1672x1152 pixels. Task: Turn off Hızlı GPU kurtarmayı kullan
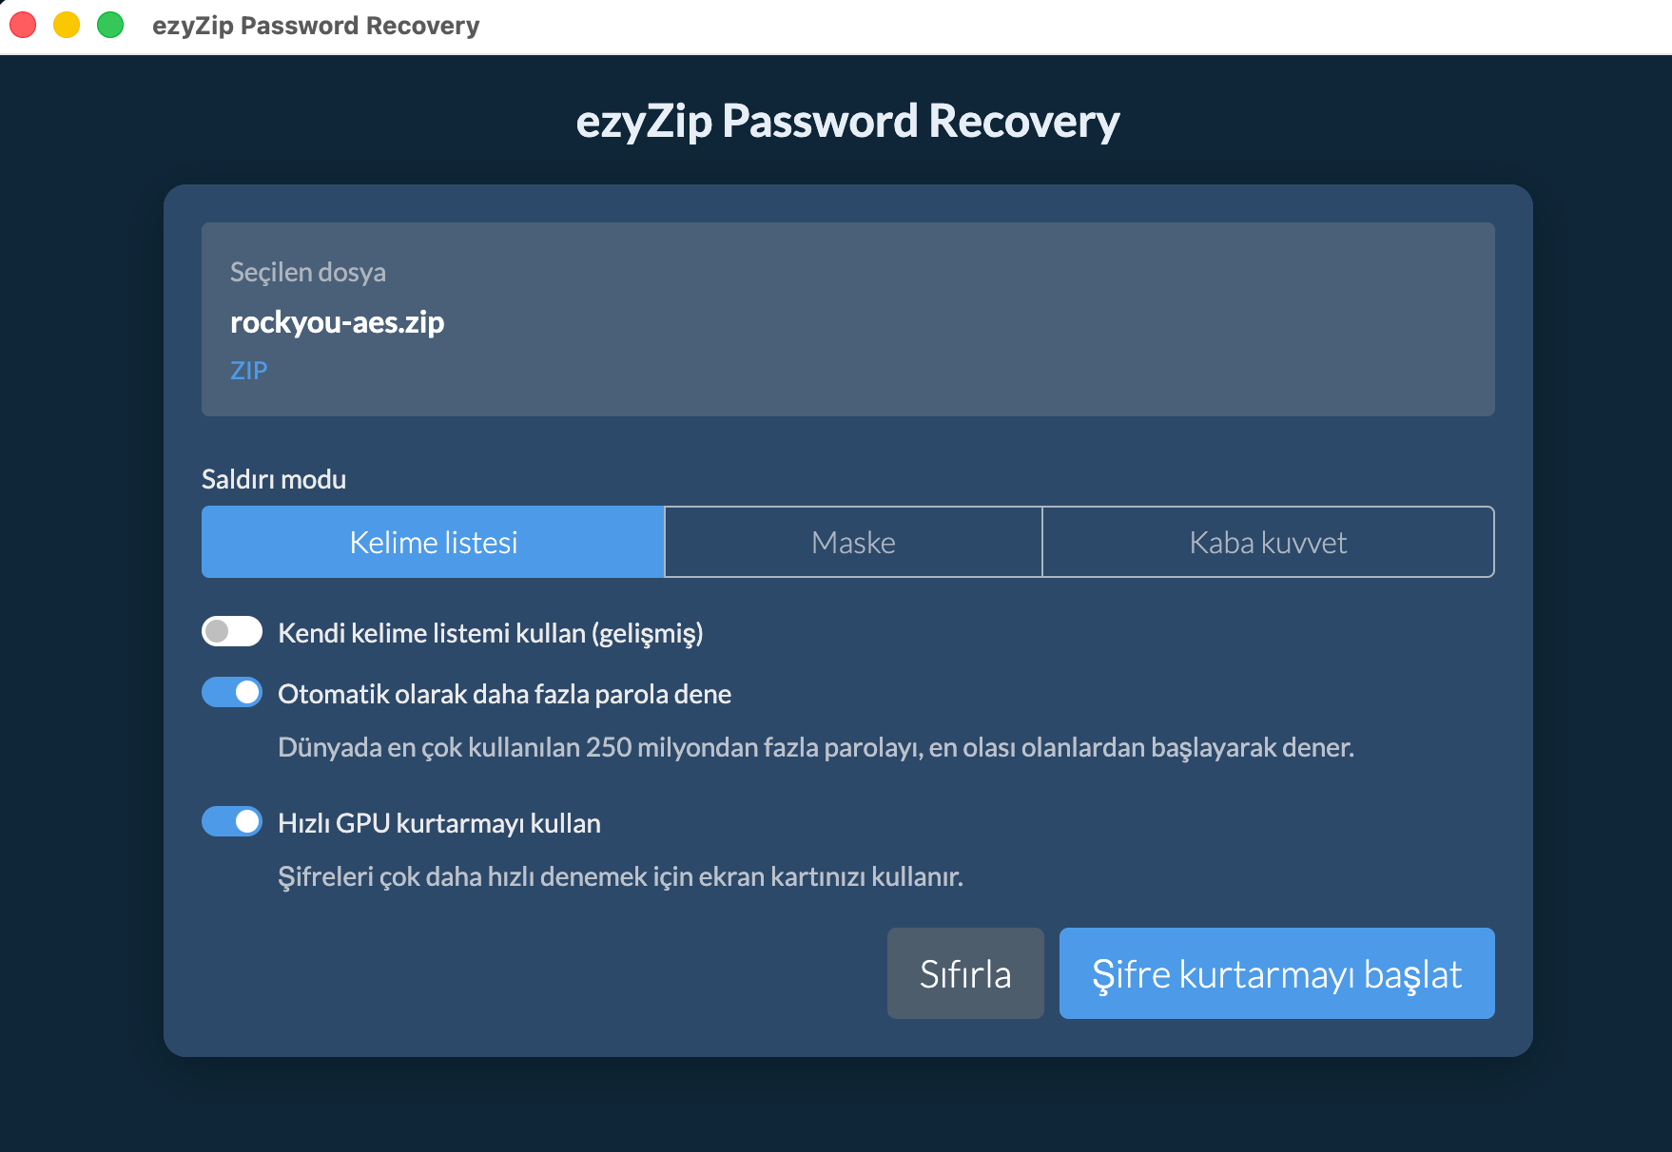coord(232,821)
